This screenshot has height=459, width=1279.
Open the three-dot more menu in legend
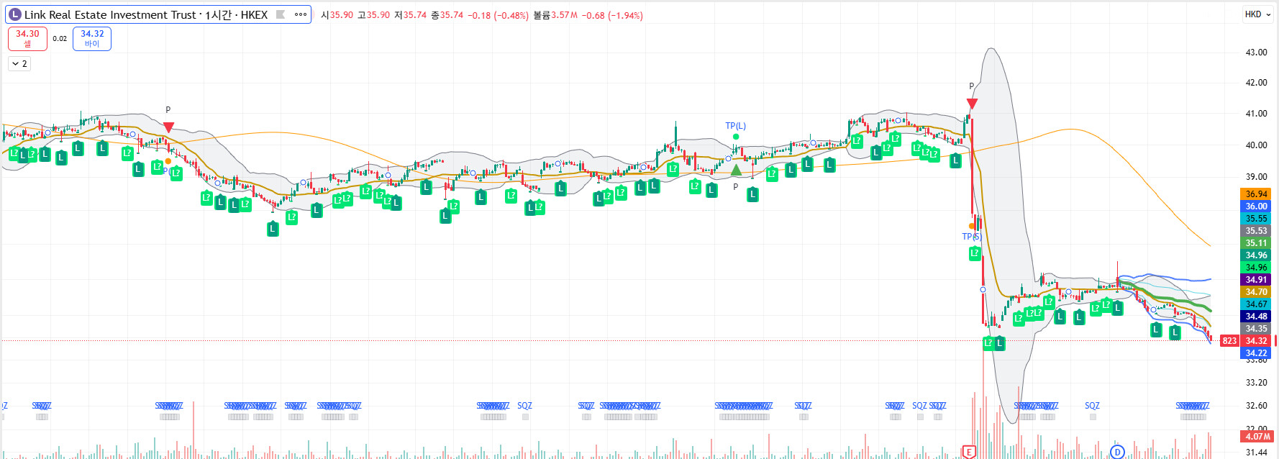click(301, 14)
